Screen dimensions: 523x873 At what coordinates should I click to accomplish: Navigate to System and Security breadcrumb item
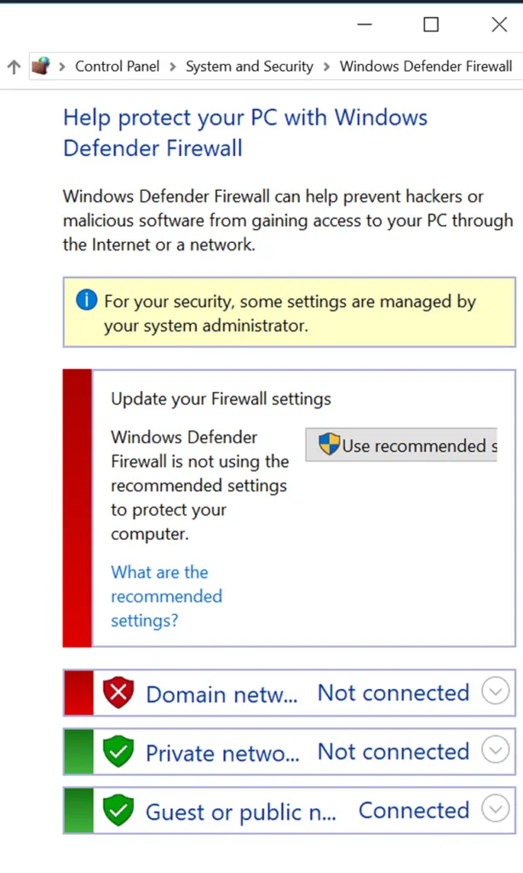[x=249, y=66]
